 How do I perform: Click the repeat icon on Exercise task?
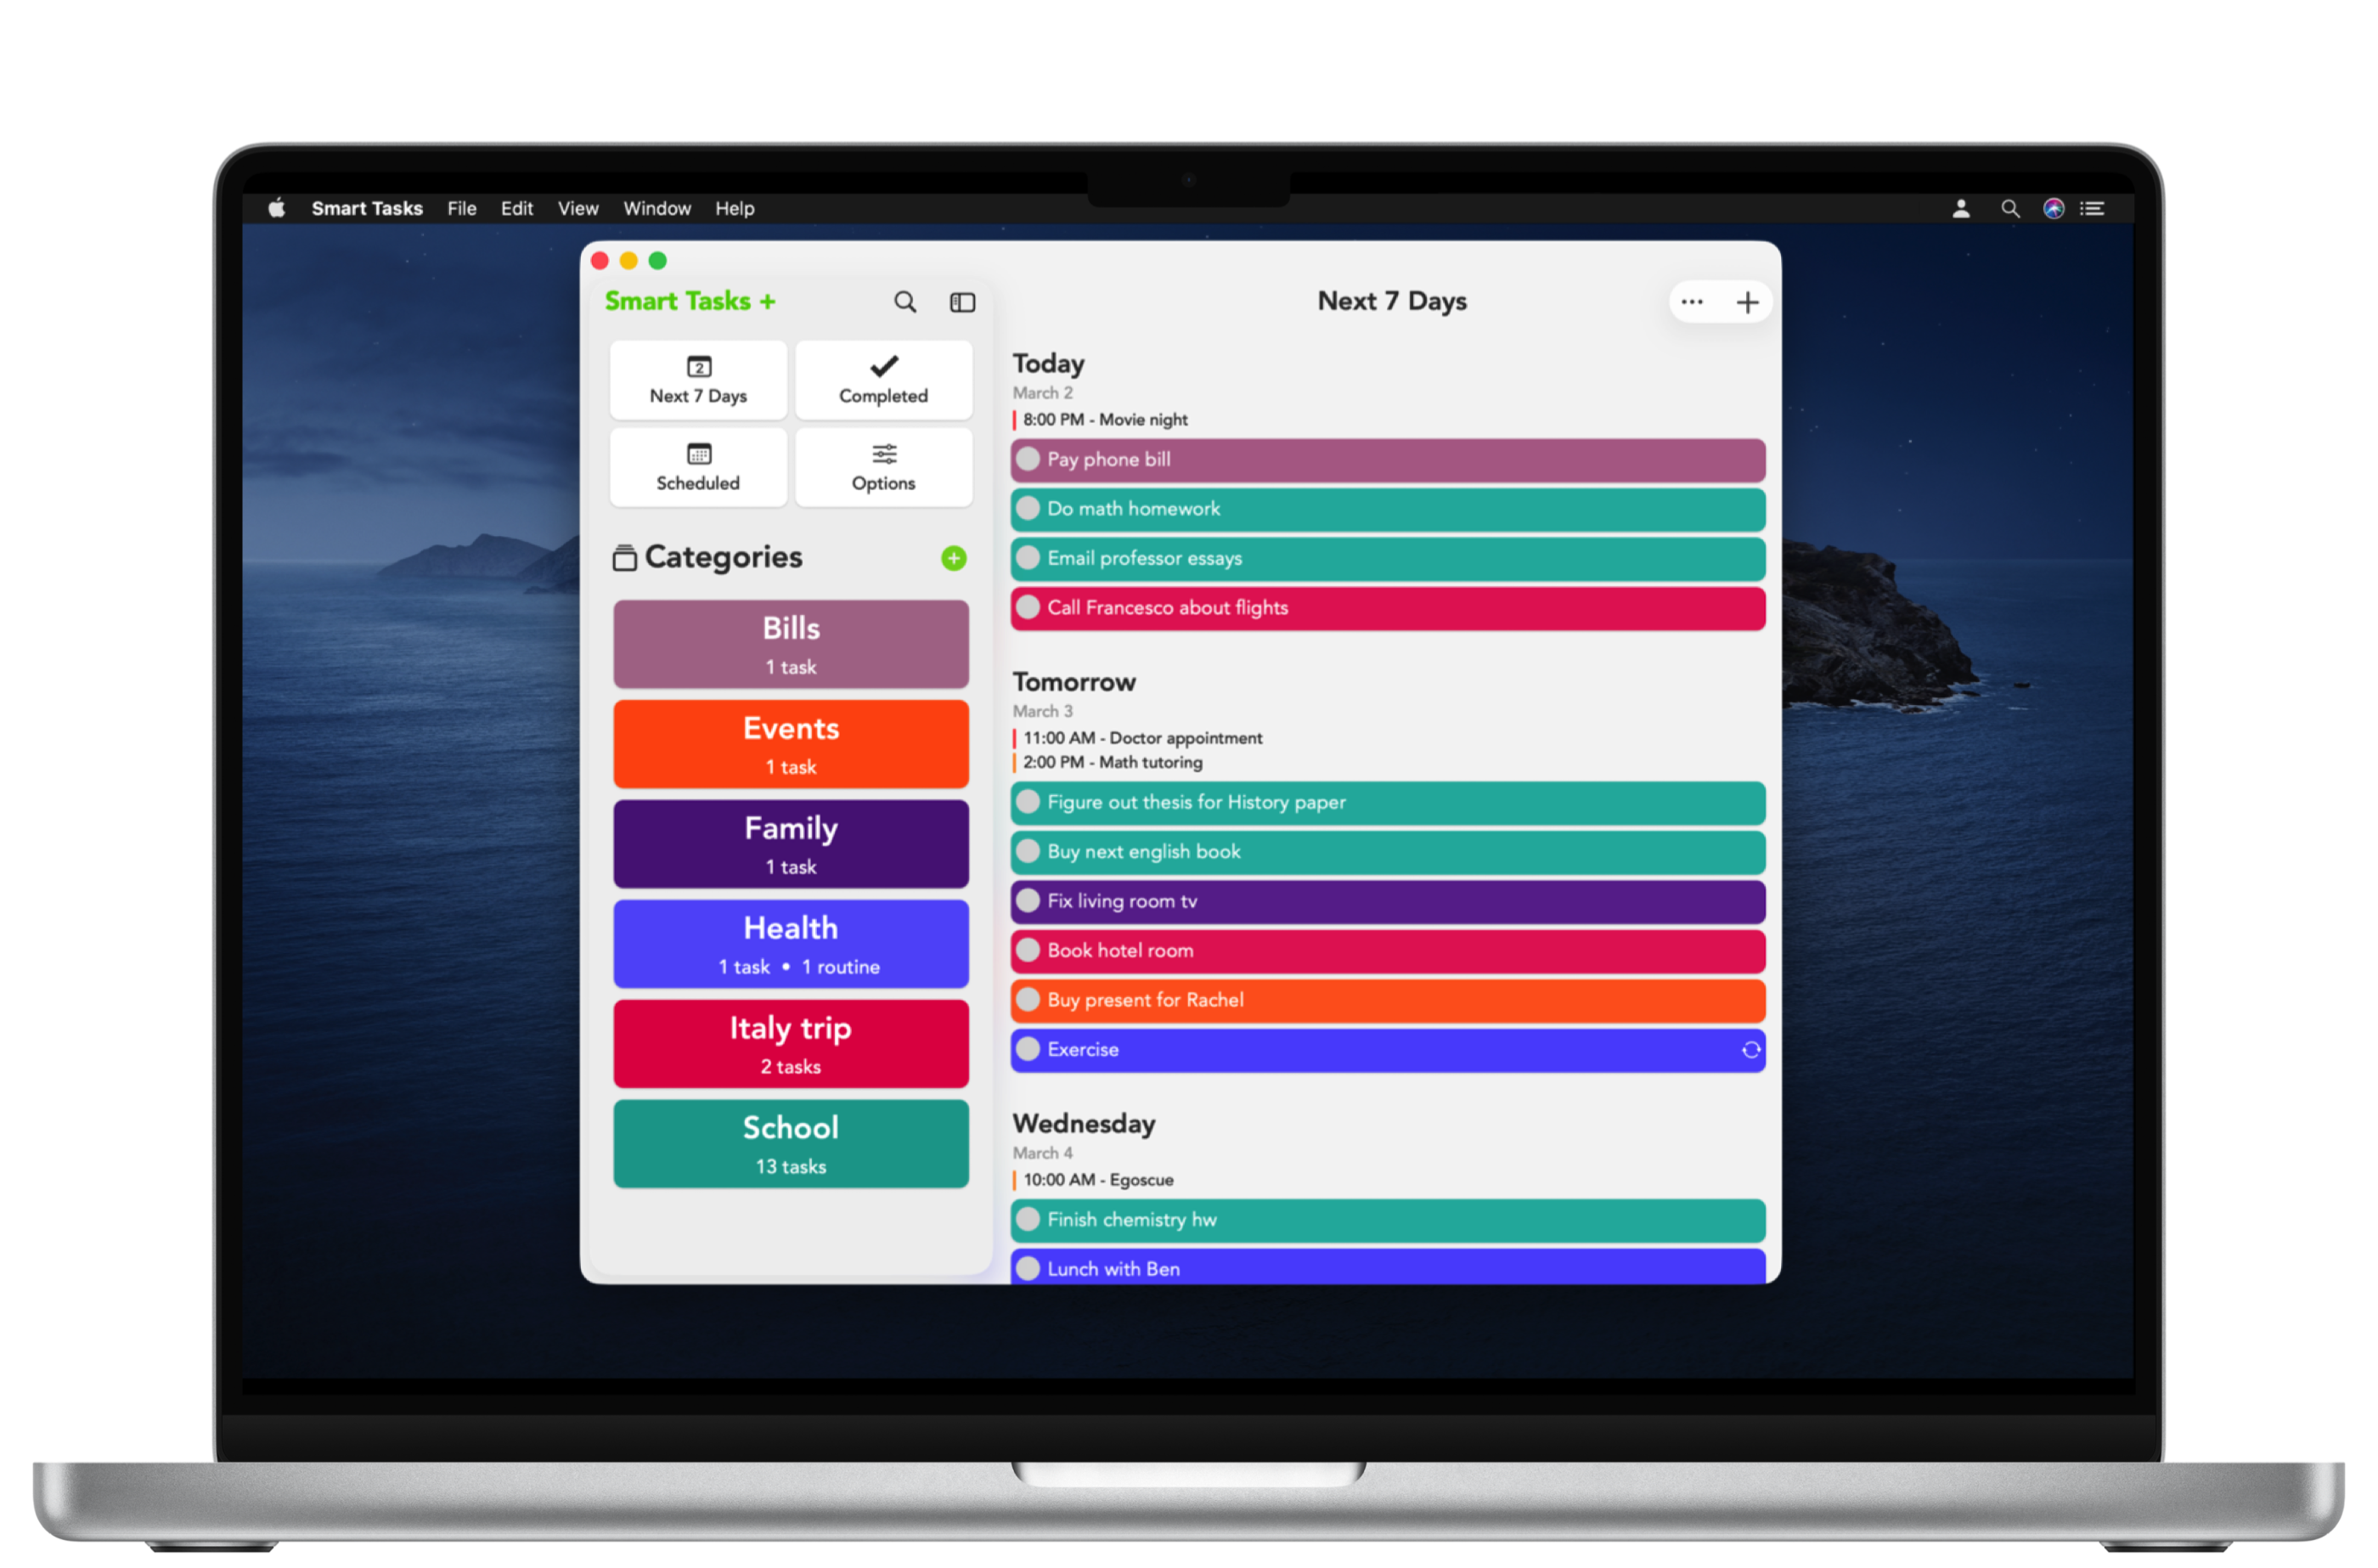click(x=1750, y=1050)
